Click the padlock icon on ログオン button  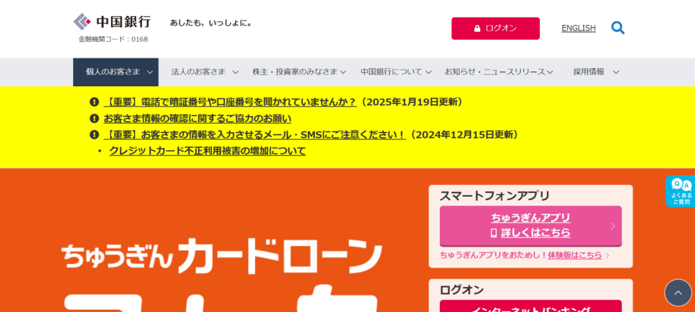click(477, 28)
